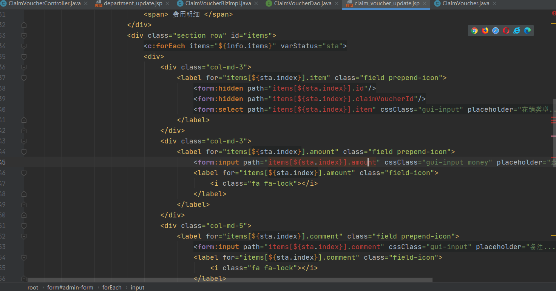Click the root breadcrumb
The image size is (556, 291).
[x=33, y=288]
